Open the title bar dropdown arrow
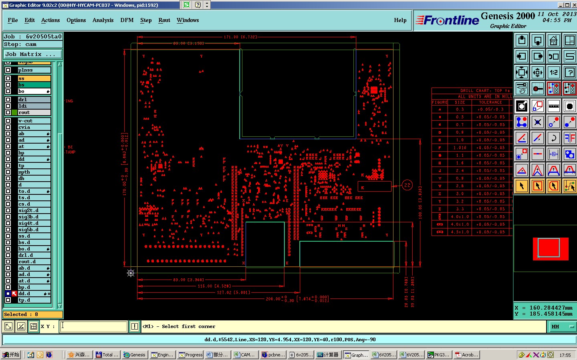The width and height of the screenshot is (577, 360). coord(207,5)
